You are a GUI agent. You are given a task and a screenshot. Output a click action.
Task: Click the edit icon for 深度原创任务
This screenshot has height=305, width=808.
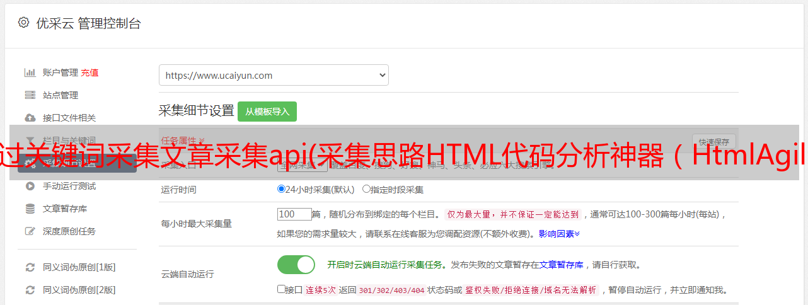coord(30,231)
